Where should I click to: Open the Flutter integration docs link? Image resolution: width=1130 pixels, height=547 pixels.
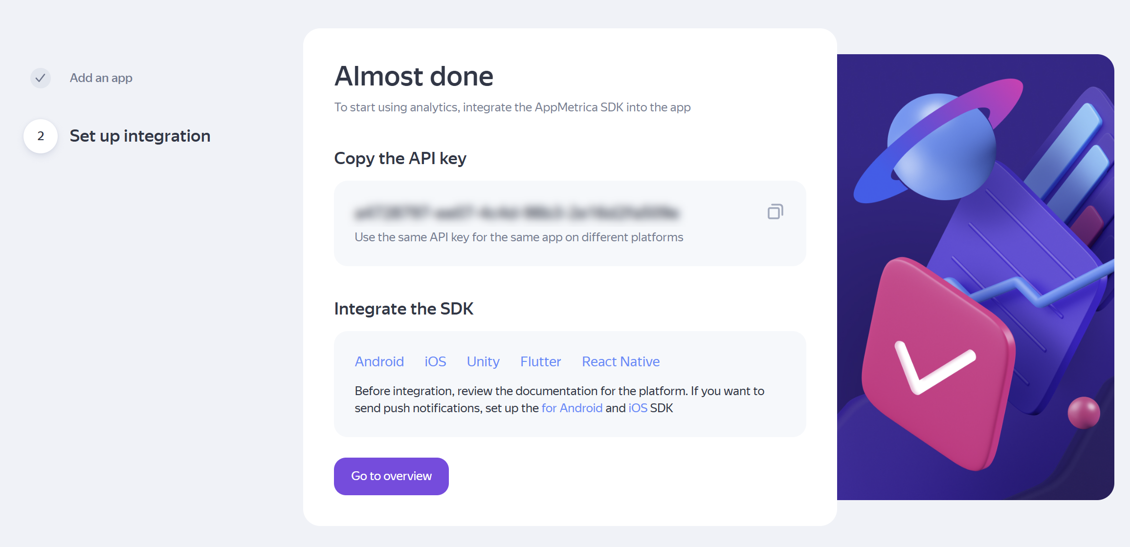tap(540, 361)
